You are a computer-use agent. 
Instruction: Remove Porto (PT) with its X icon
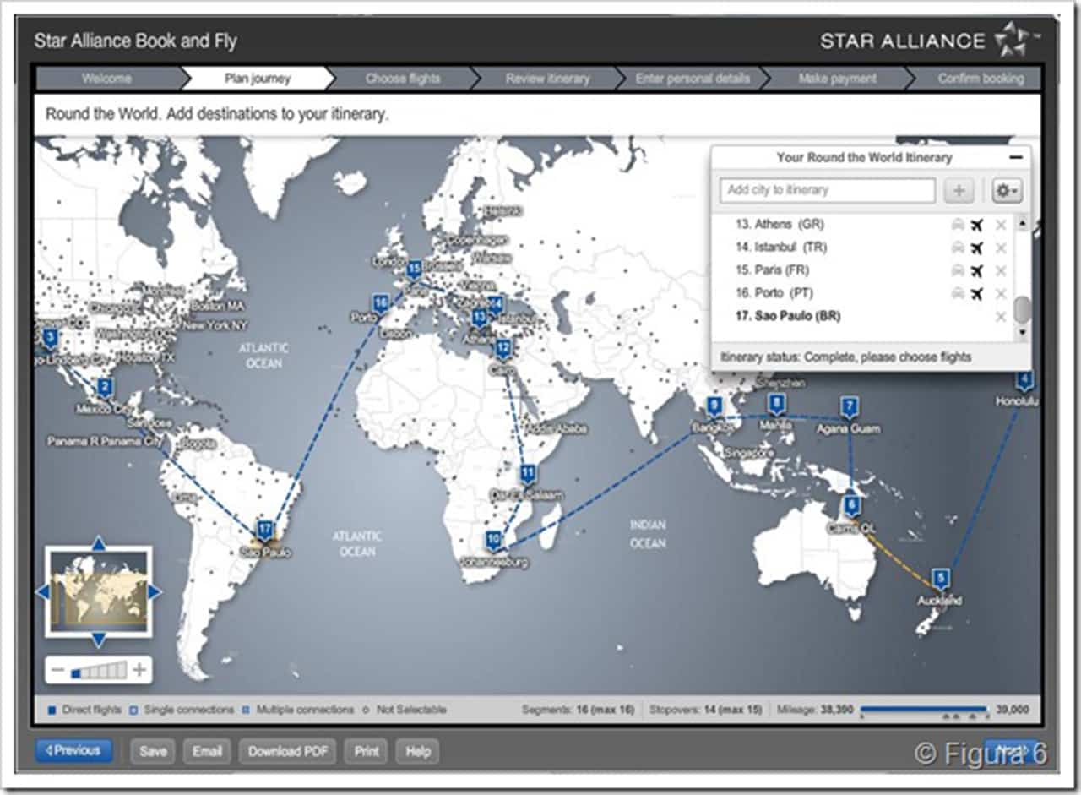[x=1001, y=294]
